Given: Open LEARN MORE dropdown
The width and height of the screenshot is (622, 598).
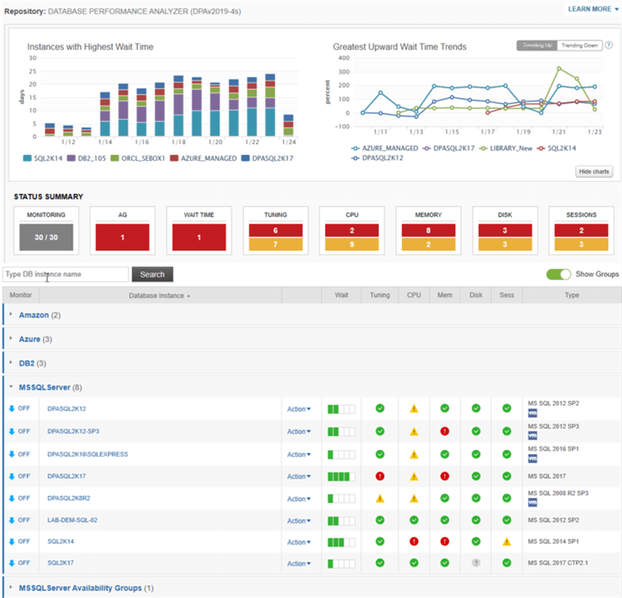Looking at the screenshot, I should click(x=593, y=9).
